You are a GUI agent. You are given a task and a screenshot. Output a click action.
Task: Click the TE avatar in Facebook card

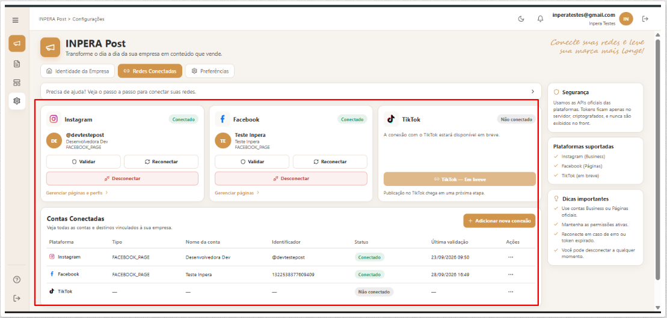223,141
